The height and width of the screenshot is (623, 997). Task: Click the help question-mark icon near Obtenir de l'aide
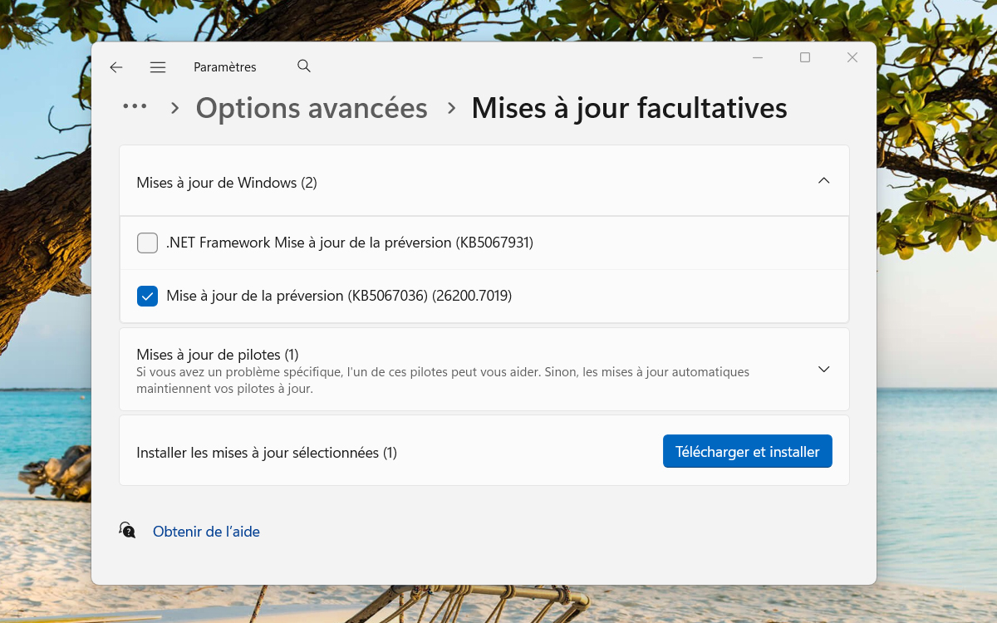pyautogui.click(x=126, y=530)
